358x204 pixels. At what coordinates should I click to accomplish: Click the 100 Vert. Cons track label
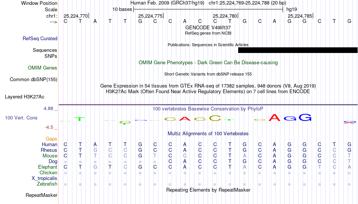tap(21, 118)
